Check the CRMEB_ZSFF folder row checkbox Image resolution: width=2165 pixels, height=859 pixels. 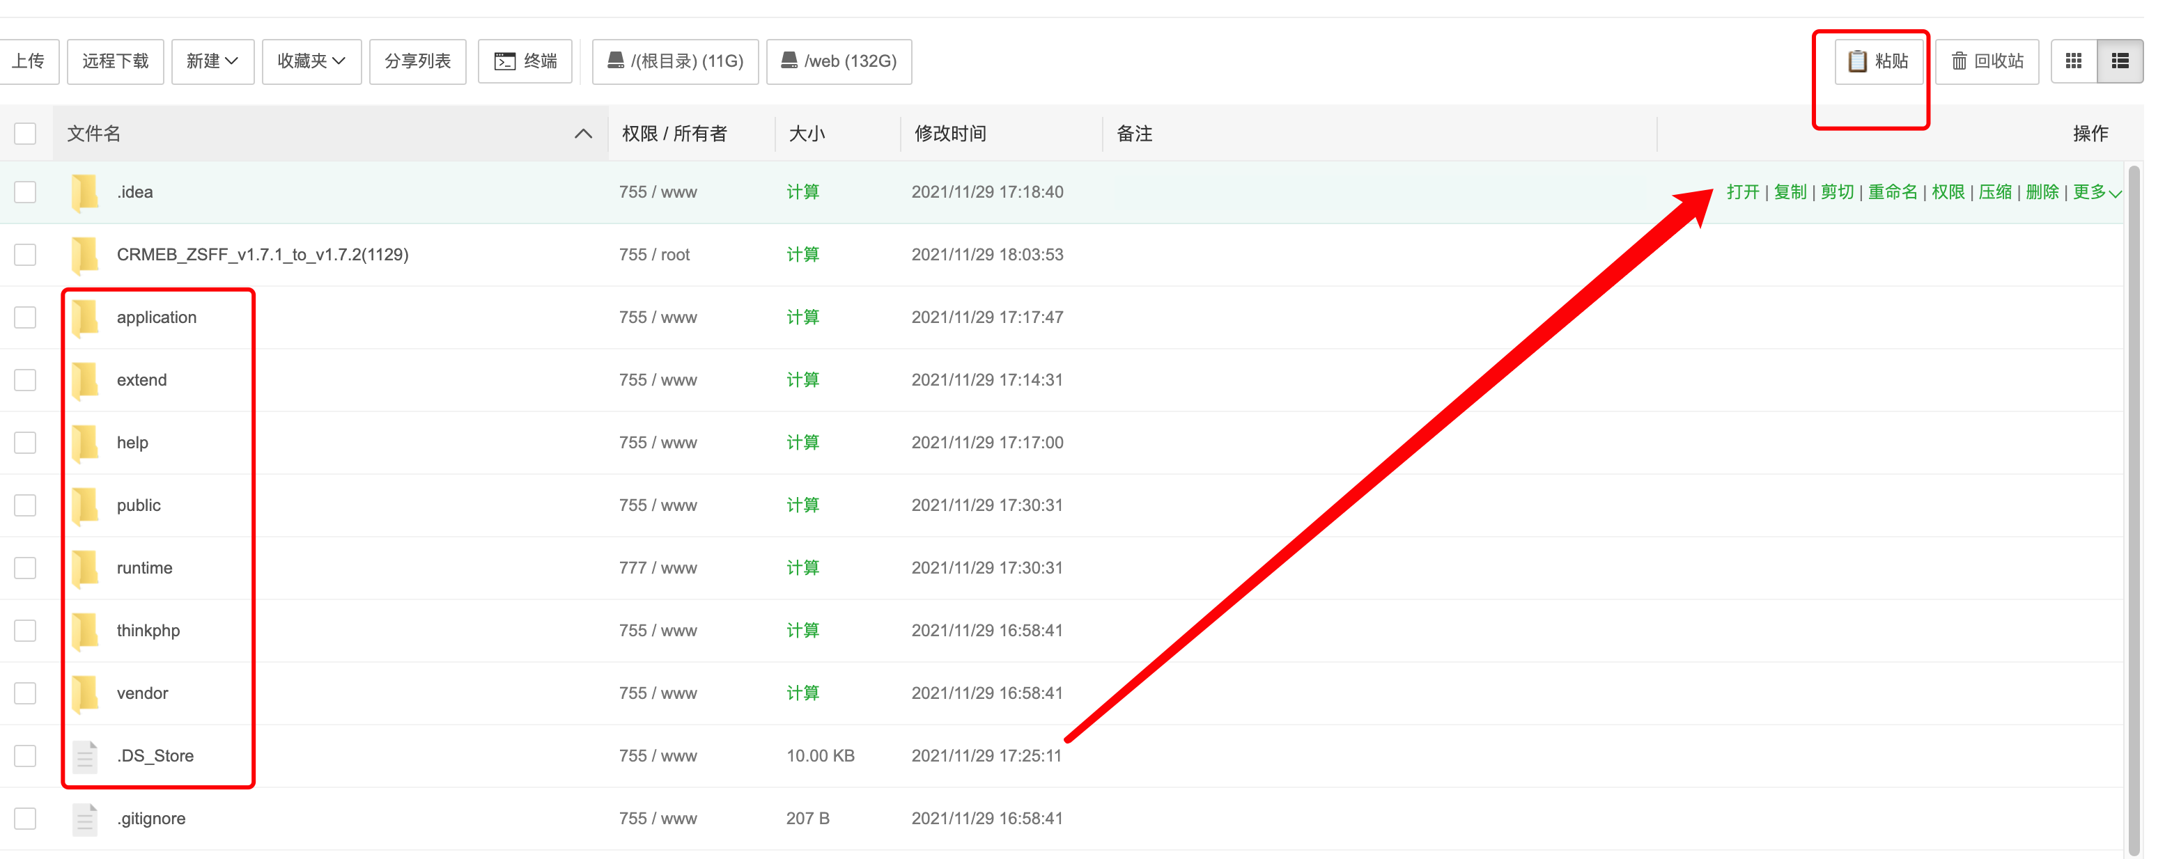[x=25, y=254]
